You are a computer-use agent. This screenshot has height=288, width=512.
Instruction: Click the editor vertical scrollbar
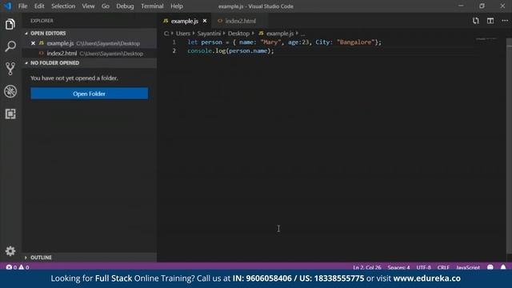pyautogui.click(x=509, y=146)
